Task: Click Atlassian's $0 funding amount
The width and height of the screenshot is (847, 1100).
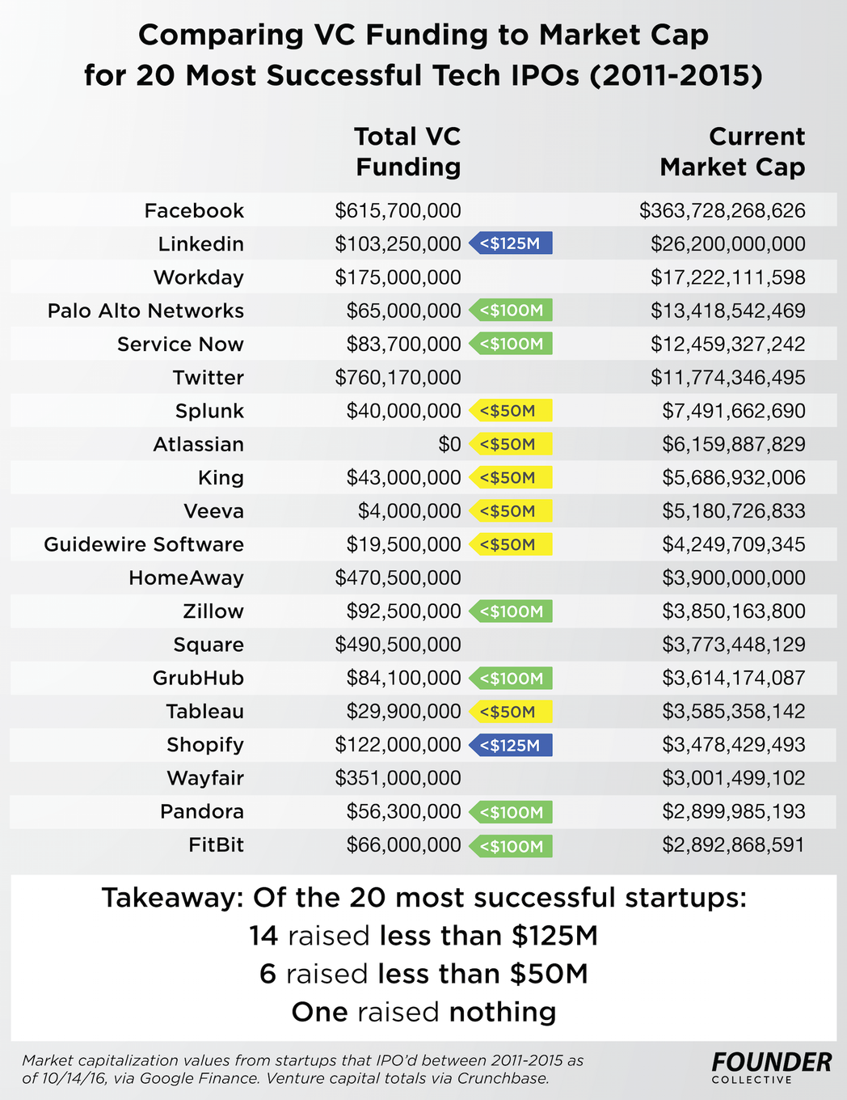Action: tap(449, 444)
